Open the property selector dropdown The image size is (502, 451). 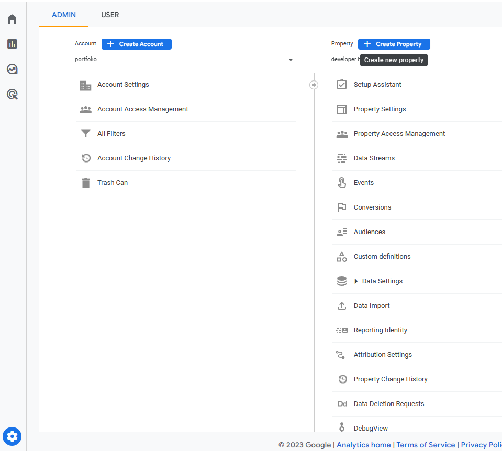pos(344,60)
